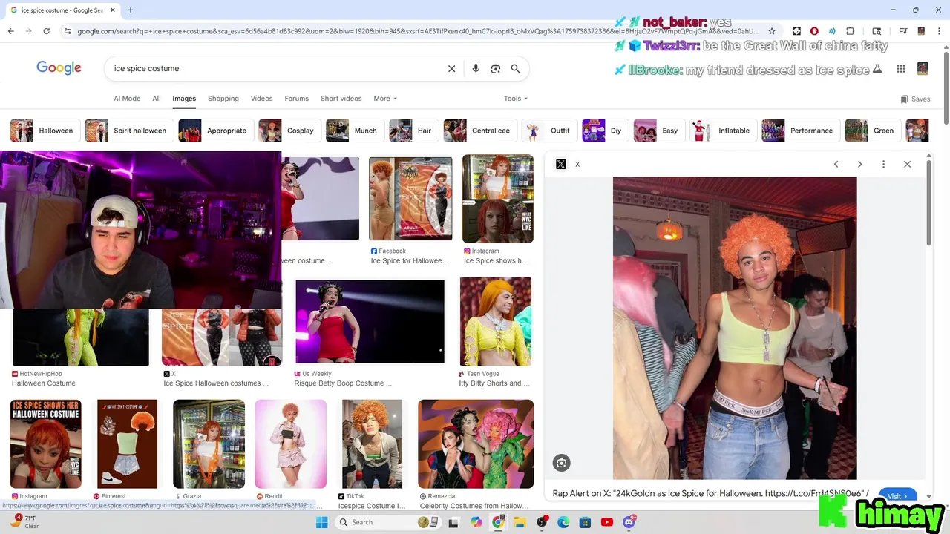Screen dimensions: 950x534
Task: Open Search Labs flask icon
Action: click(877, 70)
